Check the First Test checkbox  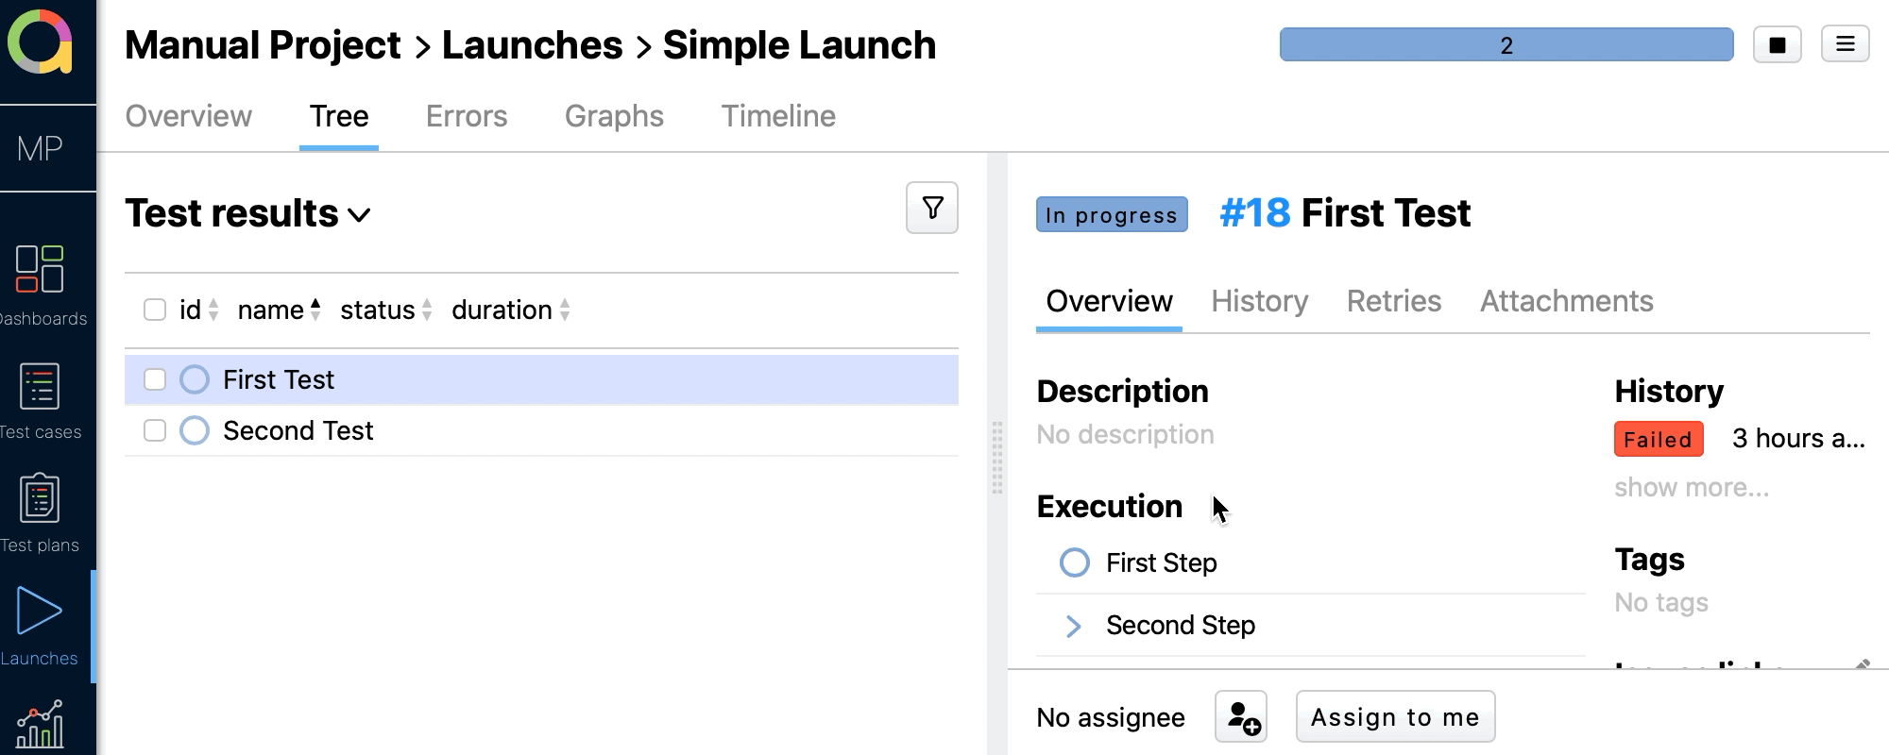(x=155, y=378)
